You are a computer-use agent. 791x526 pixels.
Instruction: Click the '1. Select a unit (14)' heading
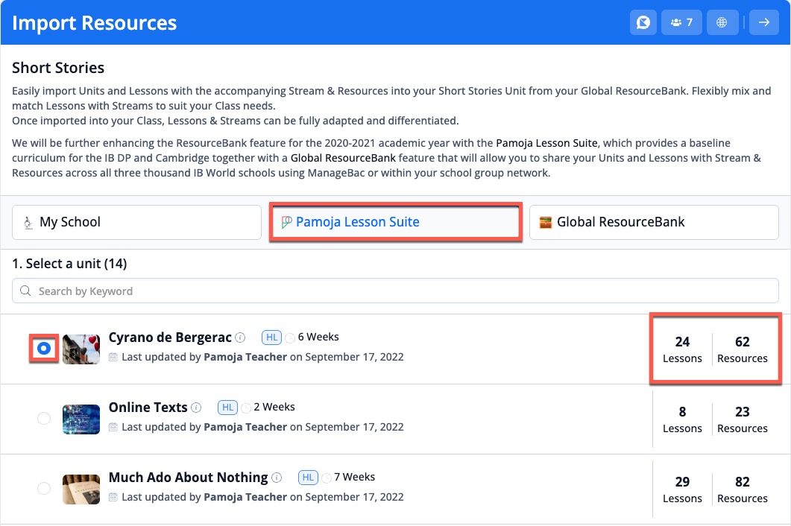(69, 264)
